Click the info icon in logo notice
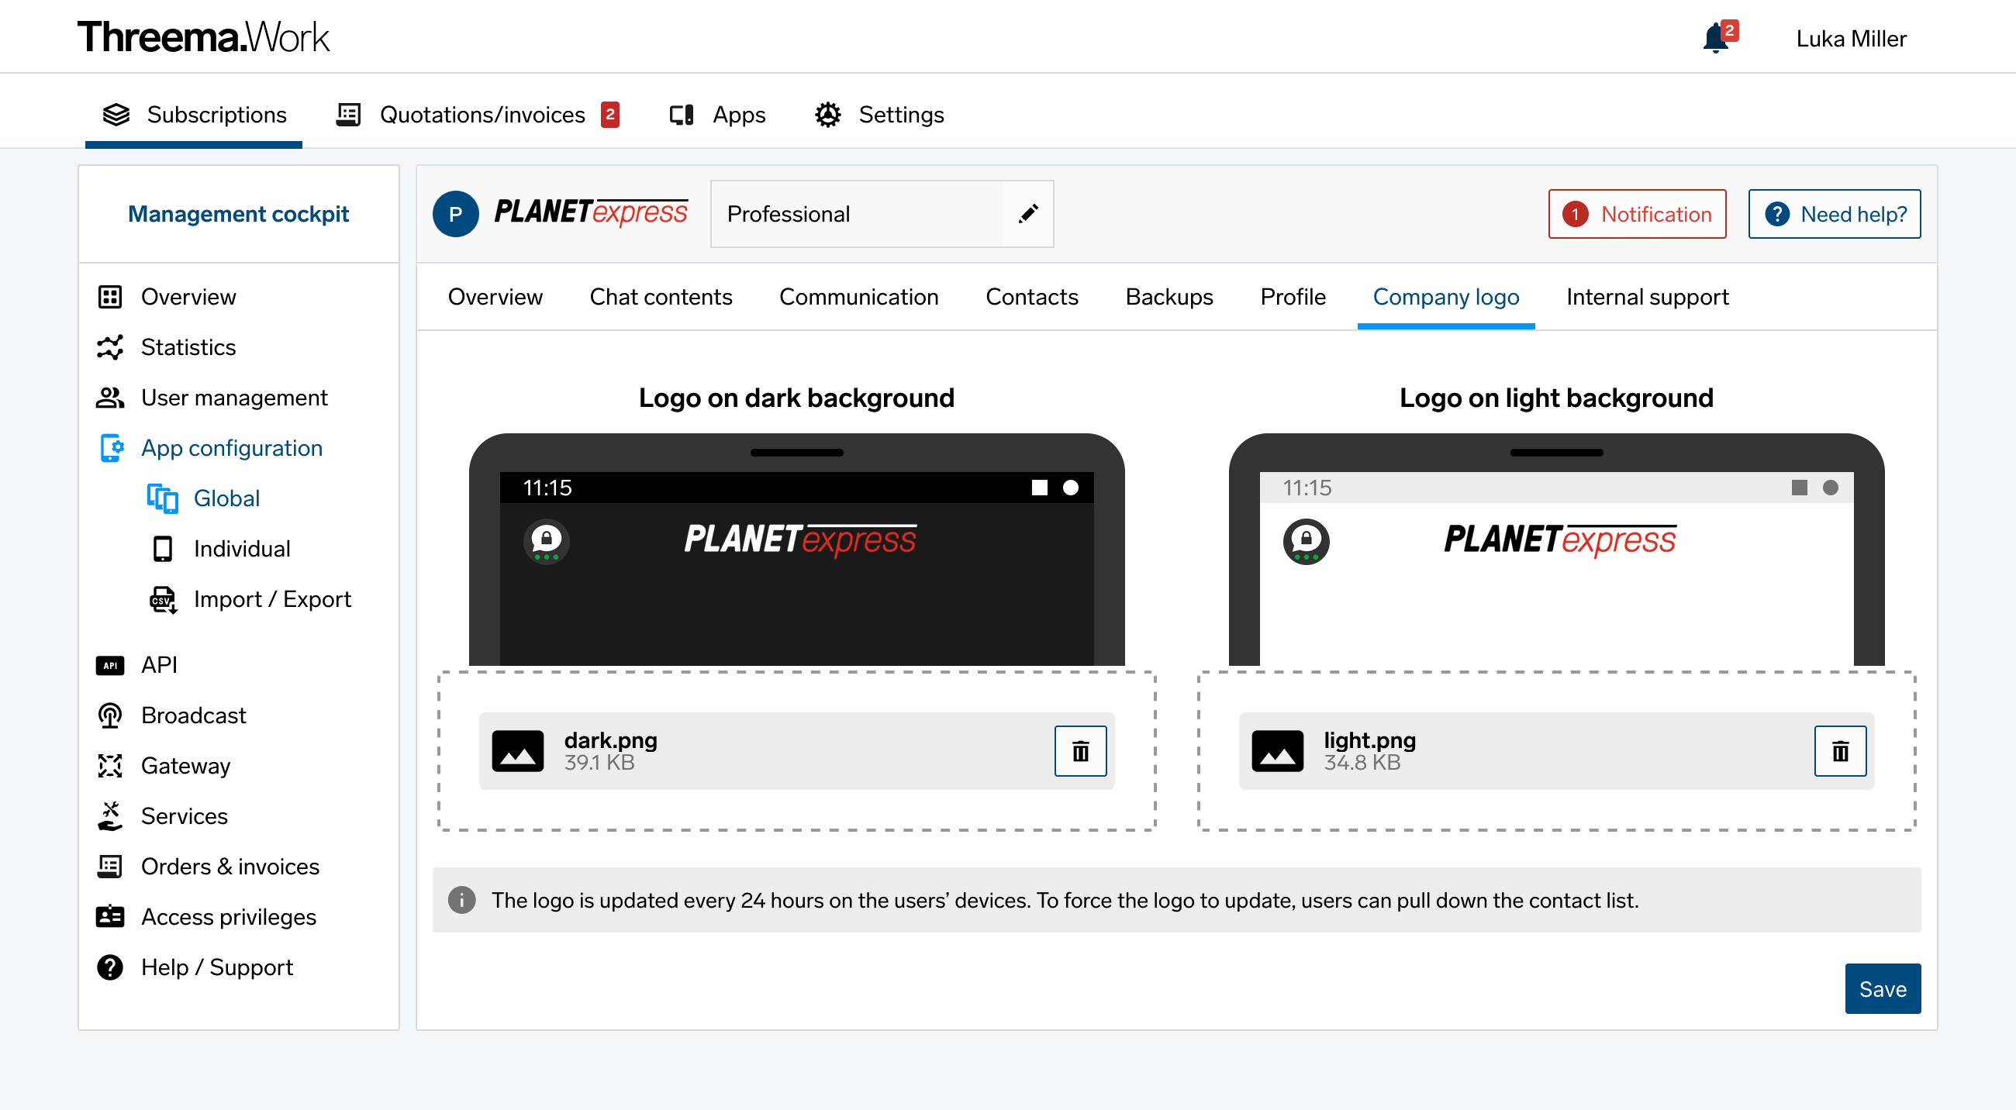Image resolution: width=2016 pixels, height=1110 pixels. (x=461, y=901)
